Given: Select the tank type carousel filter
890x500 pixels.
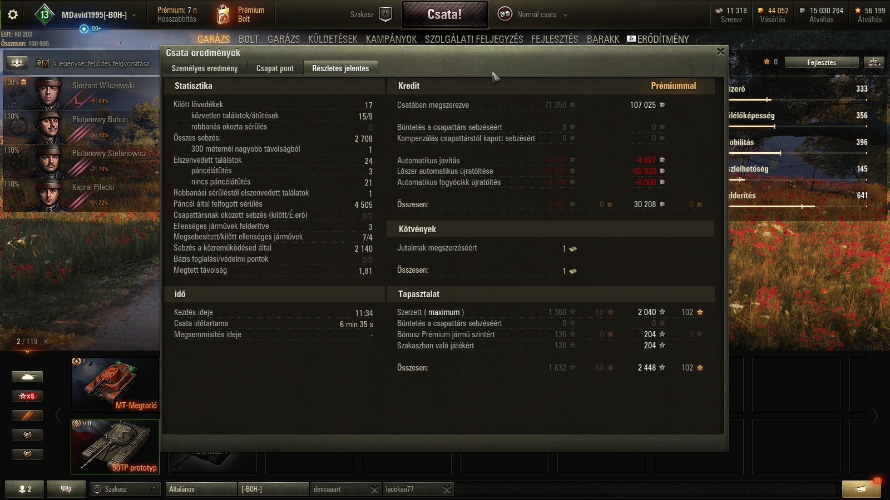Looking at the screenshot, I should tap(27, 377).
